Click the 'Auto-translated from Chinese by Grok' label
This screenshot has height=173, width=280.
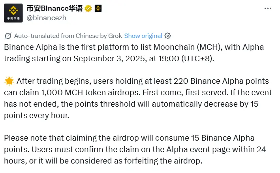[x=68, y=36]
